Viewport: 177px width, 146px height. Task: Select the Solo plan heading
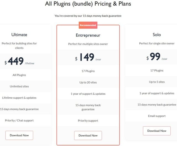[157, 35]
